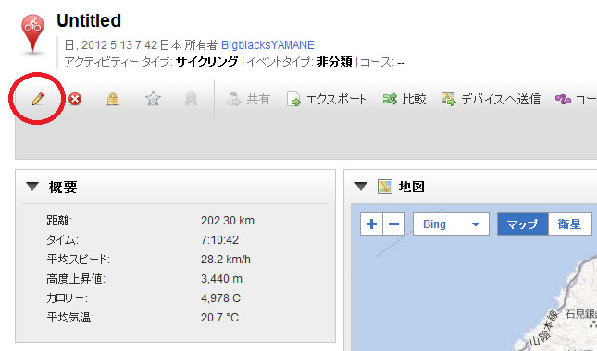Open the Bing map provider dropdown
The image size is (597, 351).
[x=451, y=224]
